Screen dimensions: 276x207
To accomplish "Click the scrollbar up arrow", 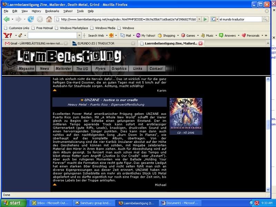I will tap(268, 79).
